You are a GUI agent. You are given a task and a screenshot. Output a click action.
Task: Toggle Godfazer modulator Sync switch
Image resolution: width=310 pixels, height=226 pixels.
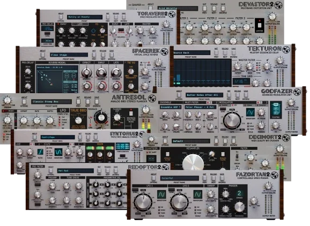pyautogui.click(x=223, y=109)
